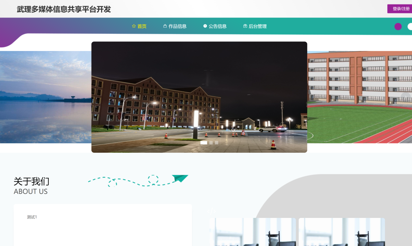
Task: Click the icon beside 后台管理
Action: click(245, 26)
